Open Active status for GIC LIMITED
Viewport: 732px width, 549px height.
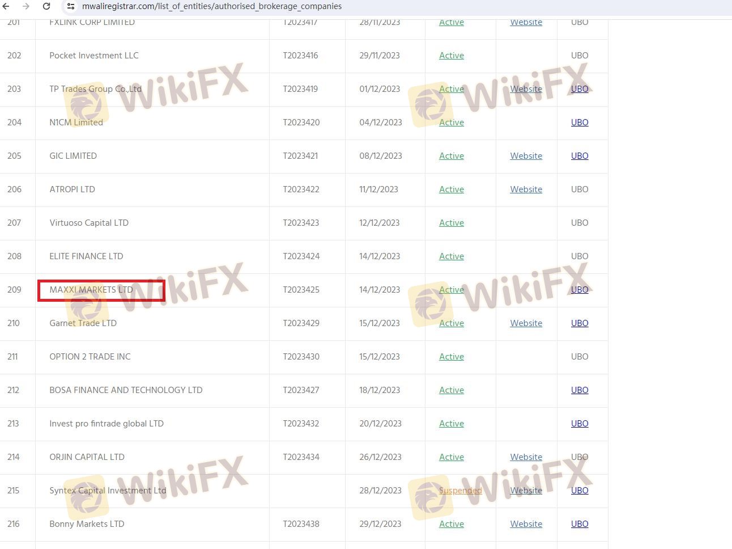point(452,156)
